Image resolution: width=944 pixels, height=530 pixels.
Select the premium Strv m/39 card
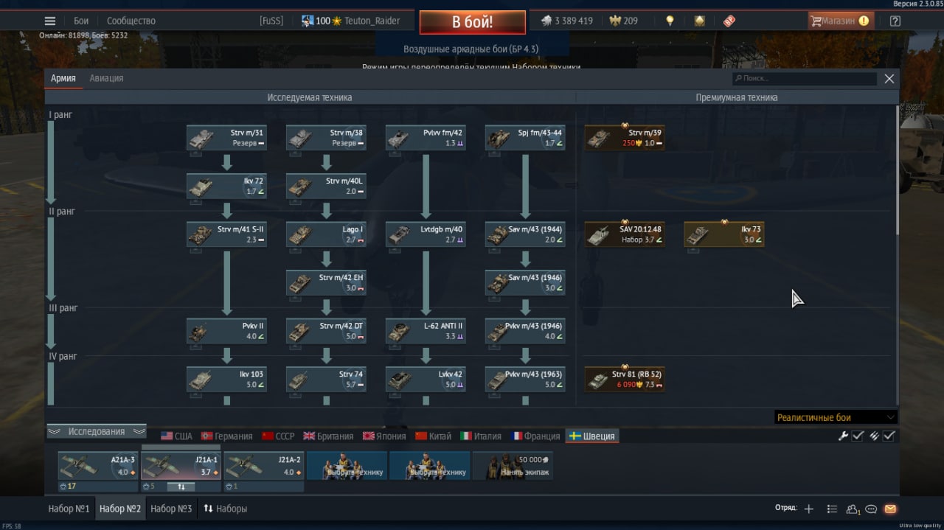[x=625, y=138]
